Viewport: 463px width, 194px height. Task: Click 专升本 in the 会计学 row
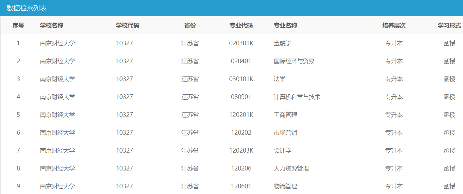394,151
